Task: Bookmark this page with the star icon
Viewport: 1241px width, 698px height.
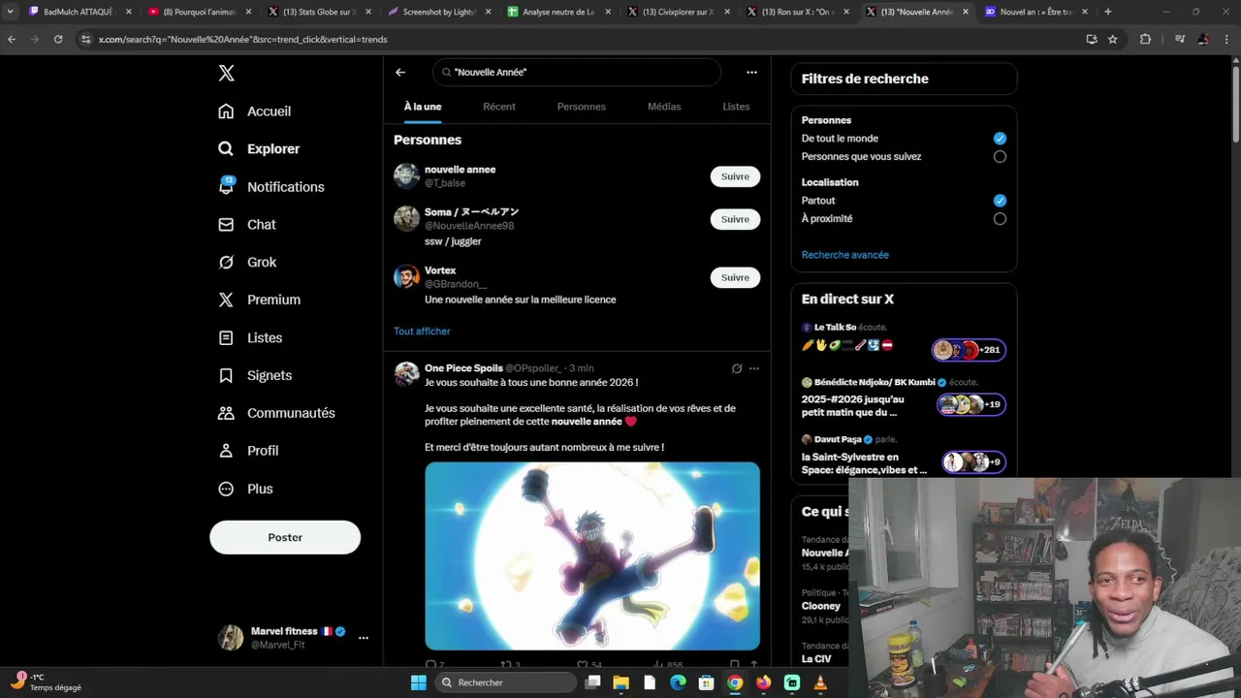Action: coord(1113,39)
